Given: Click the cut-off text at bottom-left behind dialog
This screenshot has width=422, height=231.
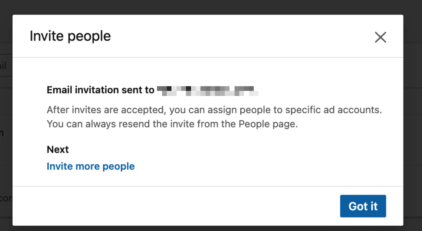Looking at the screenshot, I should click(6, 198).
